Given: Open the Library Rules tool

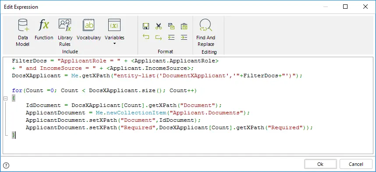Looking at the screenshot, I should pyautogui.click(x=65, y=33).
